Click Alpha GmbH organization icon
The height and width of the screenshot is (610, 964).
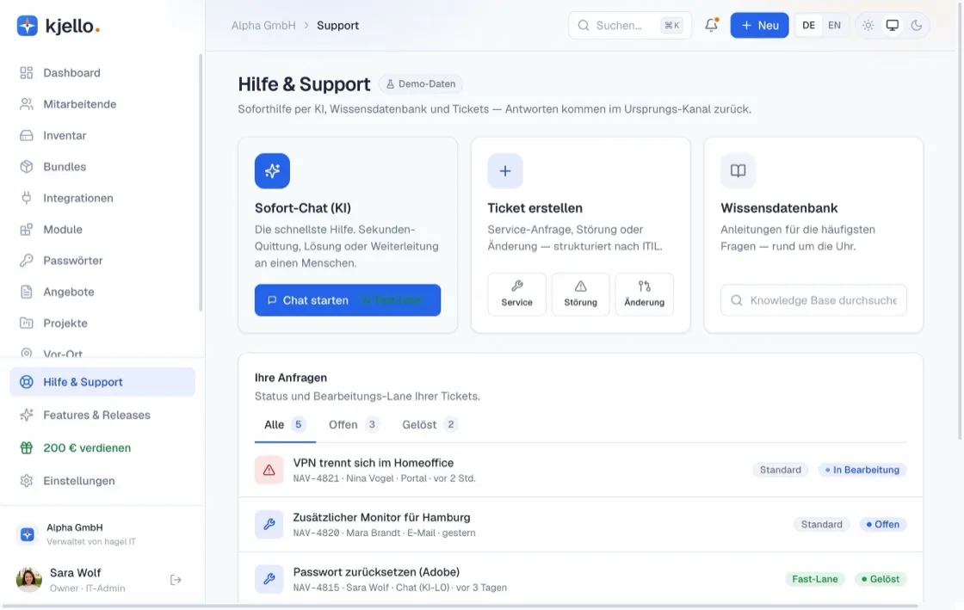tap(27, 534)
